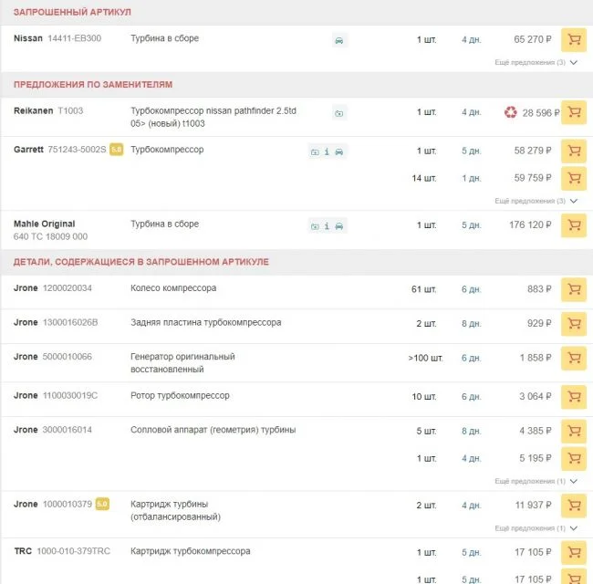The height and width of the screenshot is (584, 593).
Task: Add Jrone restored generator 1 858 ₽ to cart
Action: click(x=573, y=358)
